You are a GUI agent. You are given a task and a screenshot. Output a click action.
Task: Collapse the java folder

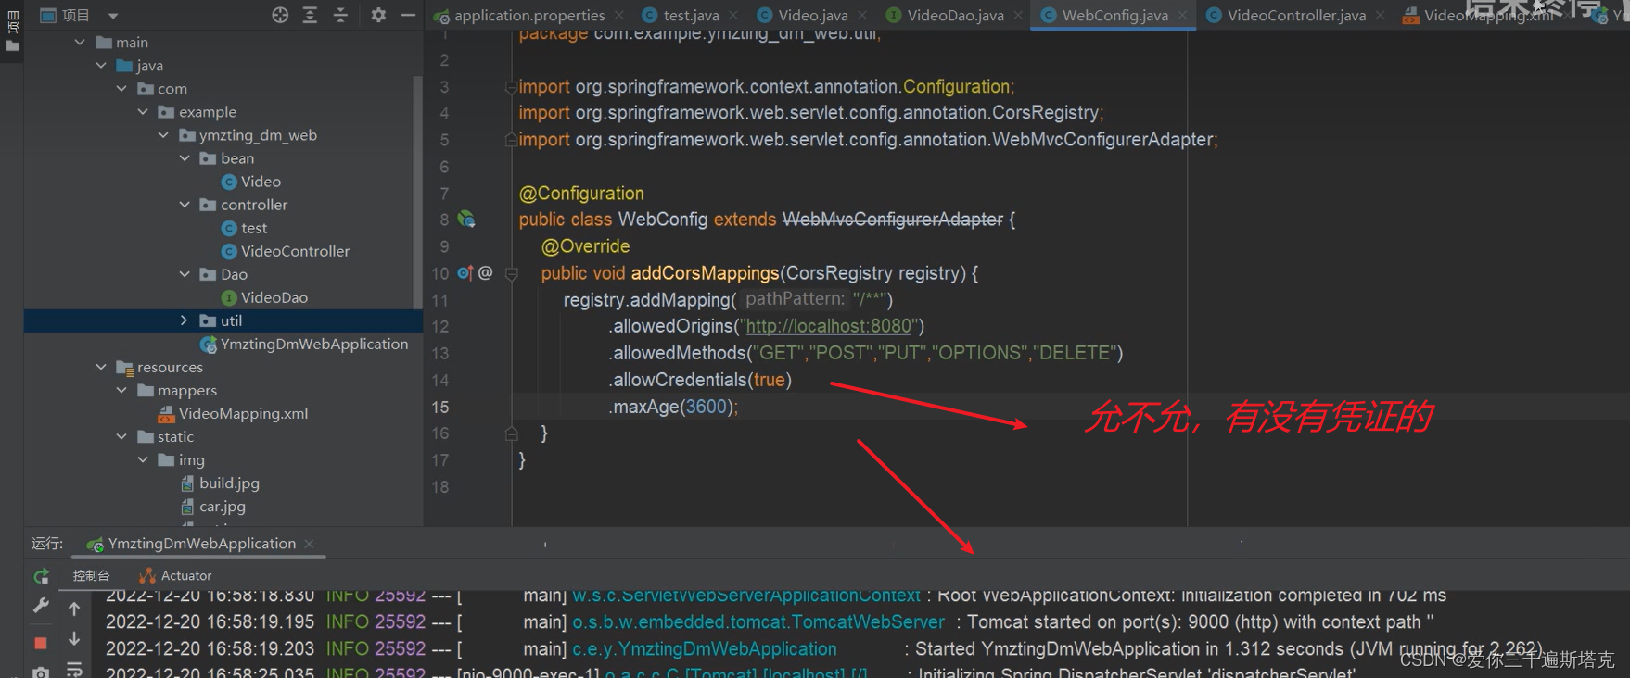tap(101, 65)
